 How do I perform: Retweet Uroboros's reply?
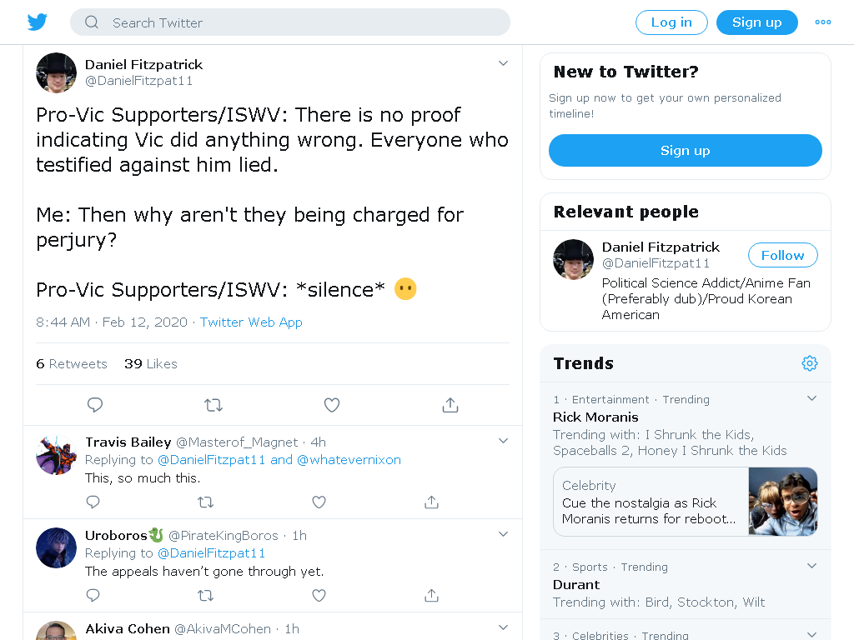(x=205, y=595)
